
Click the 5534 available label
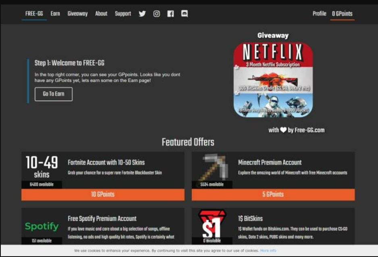click(x=212, y=184)
